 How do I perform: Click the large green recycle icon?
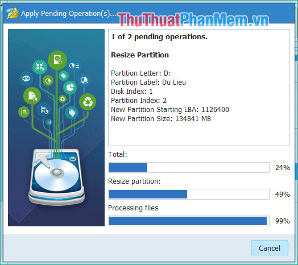[88, 102]
